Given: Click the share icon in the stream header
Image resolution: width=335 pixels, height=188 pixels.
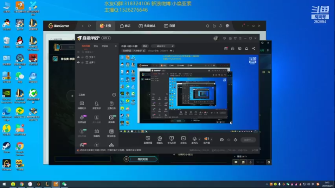Looking at the screenshot, I should click(x=254, y=48).
